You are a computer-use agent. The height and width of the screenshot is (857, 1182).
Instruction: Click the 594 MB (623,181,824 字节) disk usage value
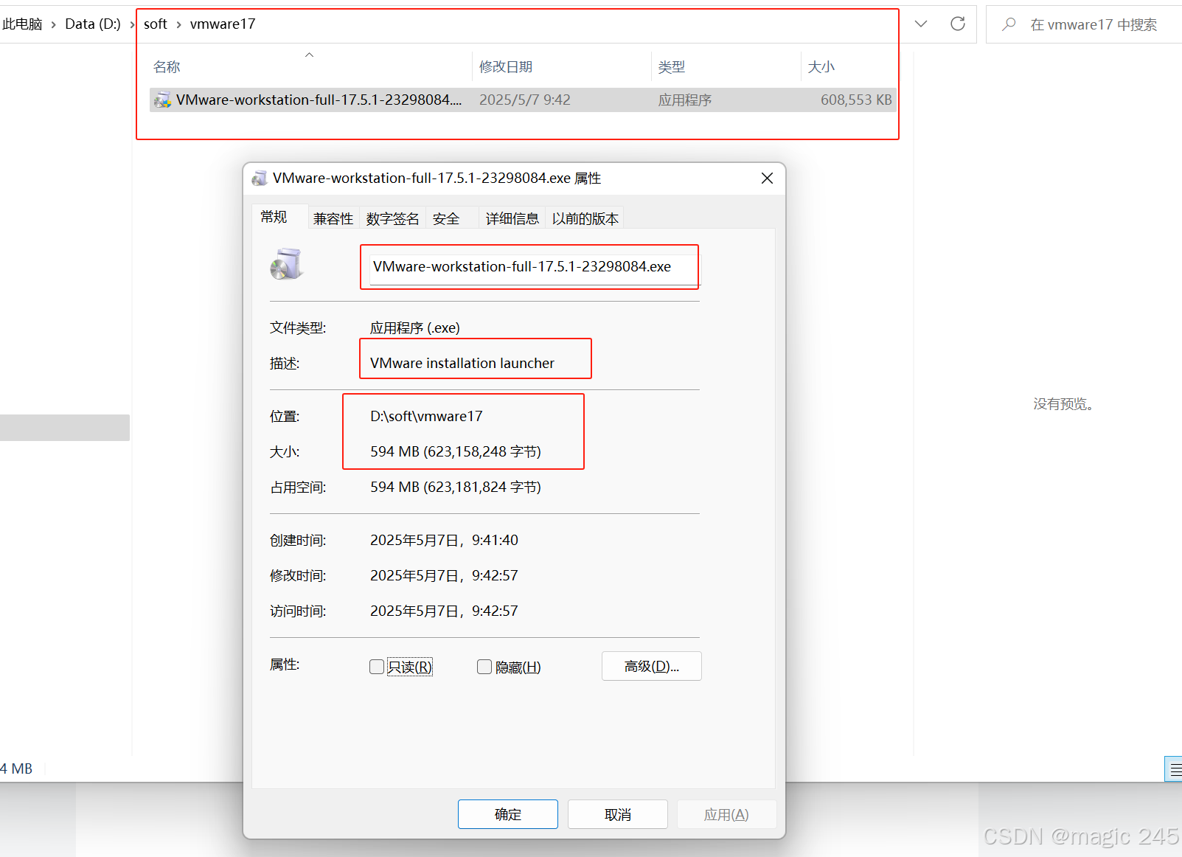[456, 487]
